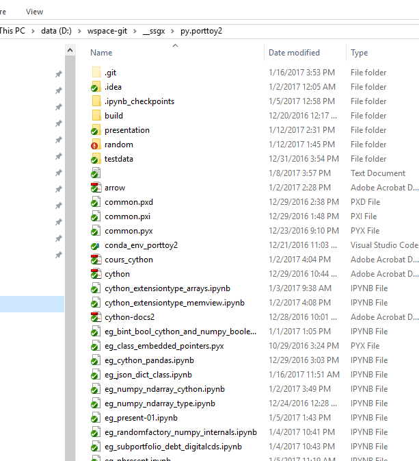Select the cython-docs2 PDF icon

(96, 317)
